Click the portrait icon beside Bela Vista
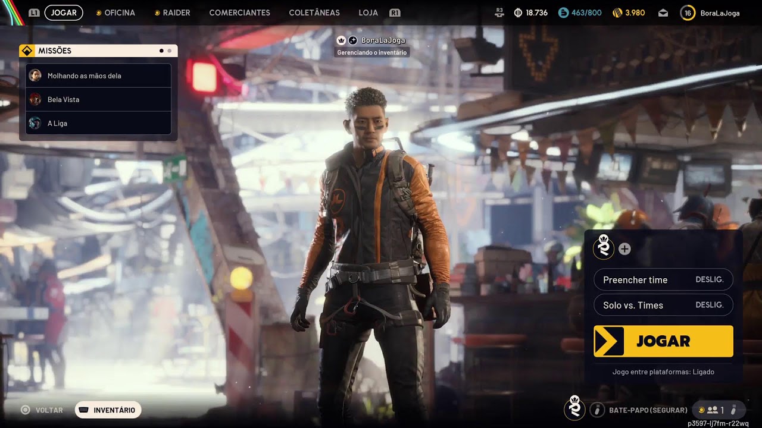 35,99
